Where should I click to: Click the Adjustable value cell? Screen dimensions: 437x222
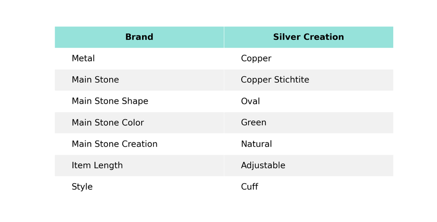[263, 165]
